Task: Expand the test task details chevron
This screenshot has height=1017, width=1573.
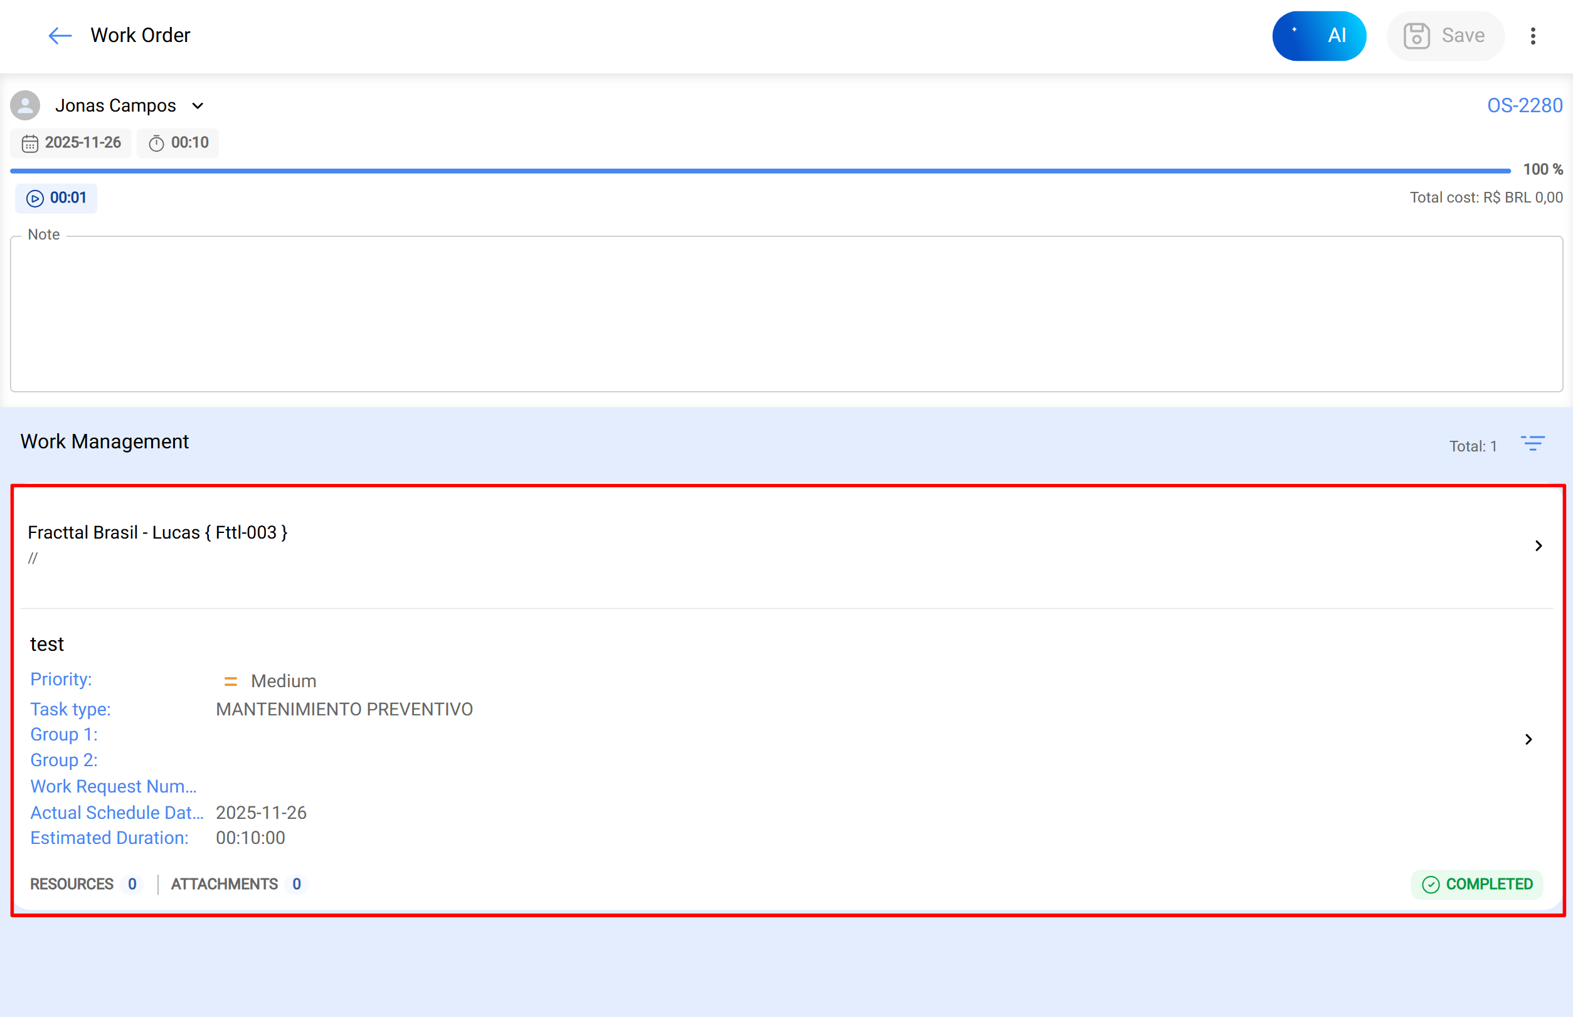Action: click(1528, 739)
